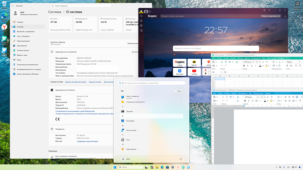Expand the Accessibility folder in Start menu
The height and width of the screenshot is (170, 303).
(x=151, y=102)
